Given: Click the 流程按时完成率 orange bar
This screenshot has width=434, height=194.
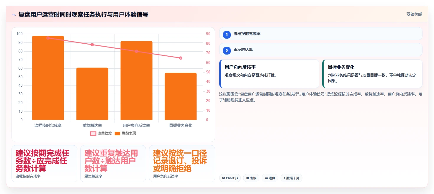Looking at the screenshot, I should point(48,78).
